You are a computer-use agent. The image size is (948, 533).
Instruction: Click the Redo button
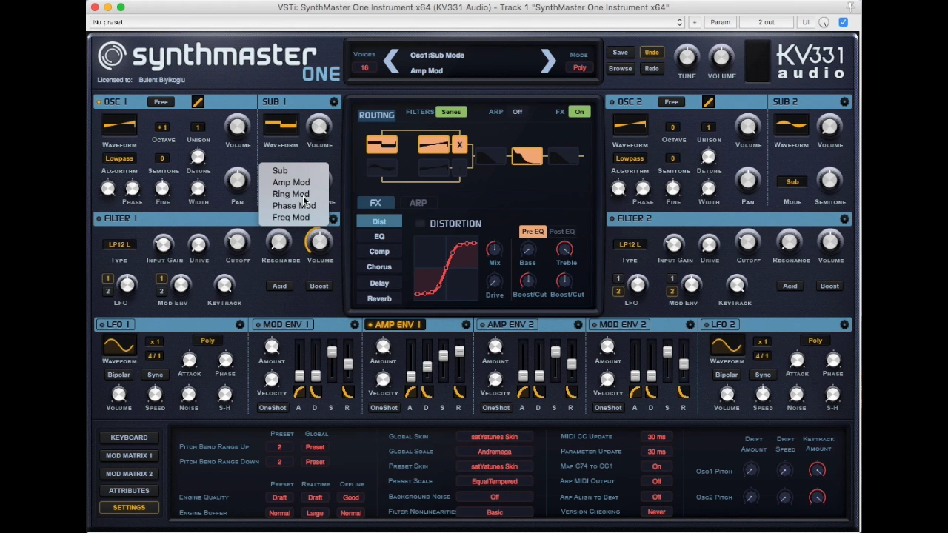pyautogui.click(x=652, y=69)
